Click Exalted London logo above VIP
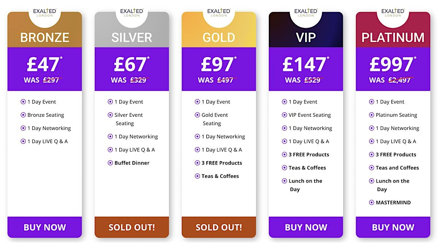Viewport: 439px width, 243px height. tap(306, 13)
